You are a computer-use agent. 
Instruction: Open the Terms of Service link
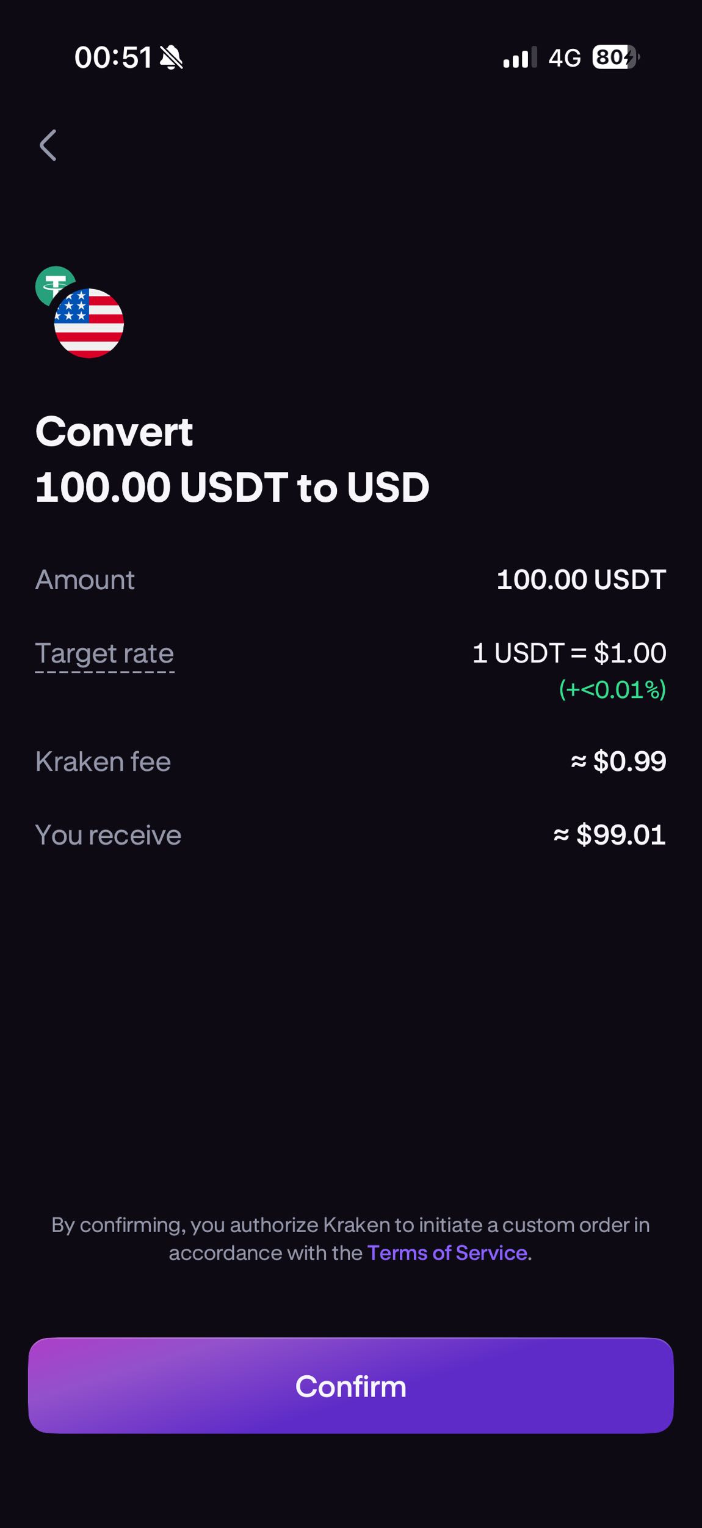[x=447, y=1253]
